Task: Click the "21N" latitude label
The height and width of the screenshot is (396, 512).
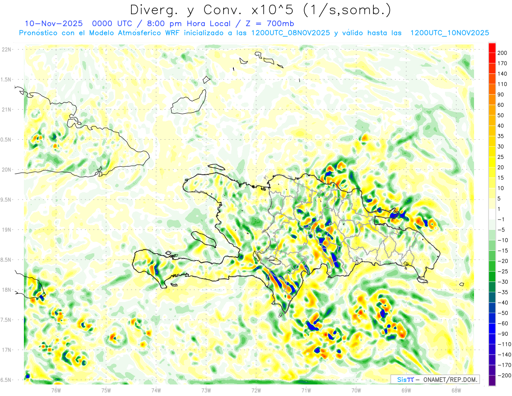Action: [6, 110]
